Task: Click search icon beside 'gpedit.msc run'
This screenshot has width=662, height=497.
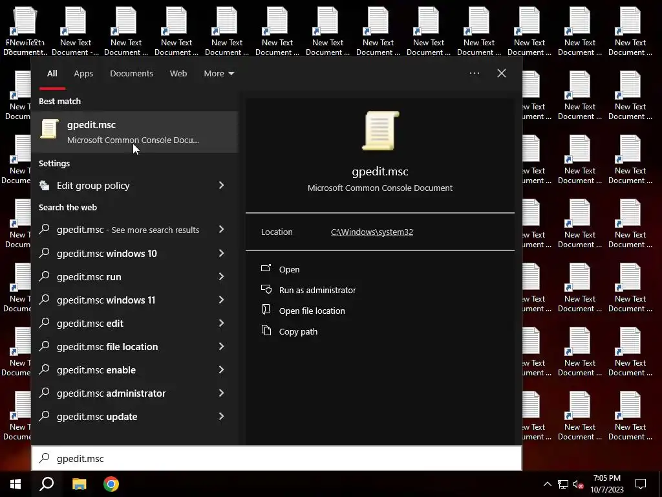Action: coord(45,276)
